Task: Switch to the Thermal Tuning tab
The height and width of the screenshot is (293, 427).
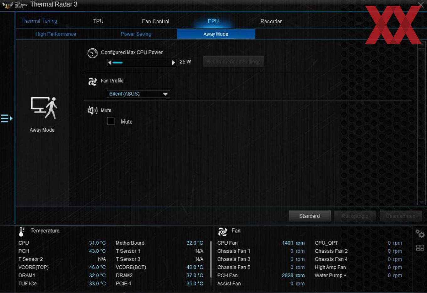Action: [39, 21]
